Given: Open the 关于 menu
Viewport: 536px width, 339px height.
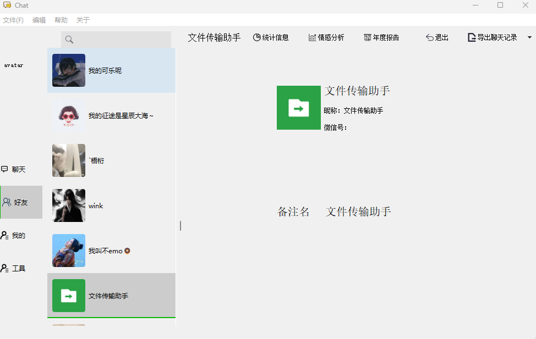Looking at the screenshot, I should [83, 20].
